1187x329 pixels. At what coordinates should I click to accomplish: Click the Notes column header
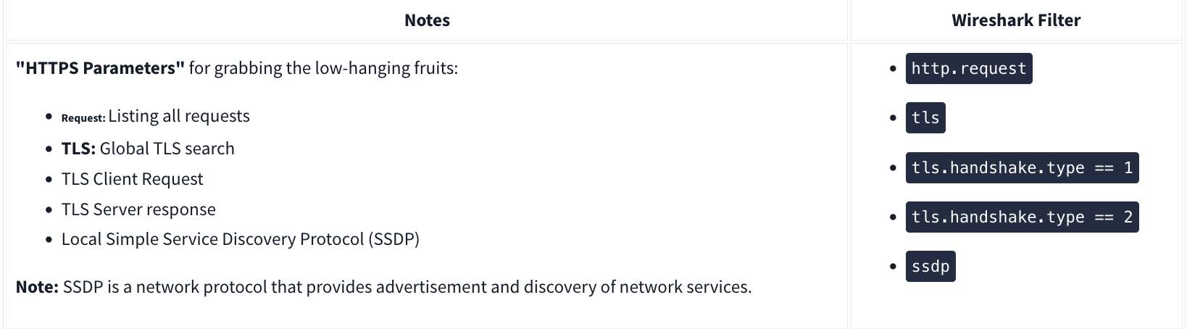(427, 20)
